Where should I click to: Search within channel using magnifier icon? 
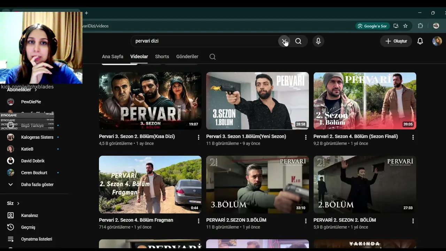point(213,56)
